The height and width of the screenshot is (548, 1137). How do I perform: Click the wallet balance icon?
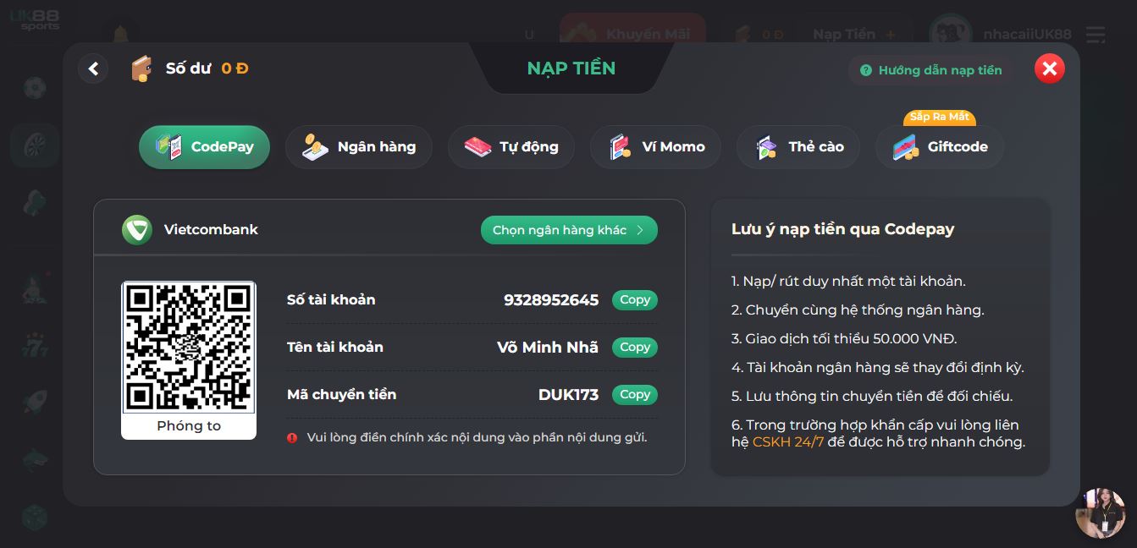[141, 68]
